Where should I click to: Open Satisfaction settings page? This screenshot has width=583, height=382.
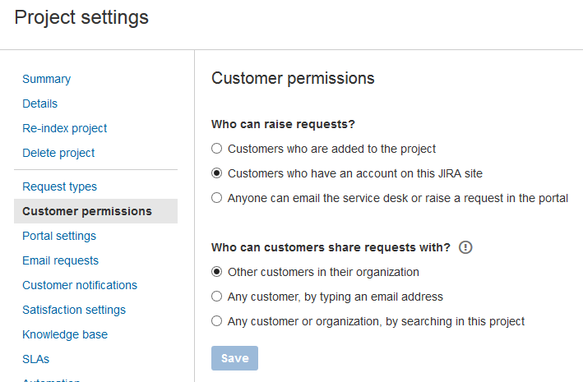[x=74, y=310]
